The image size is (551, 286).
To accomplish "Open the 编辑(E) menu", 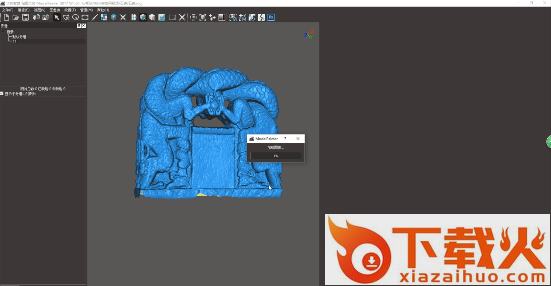I will [24, 10].
